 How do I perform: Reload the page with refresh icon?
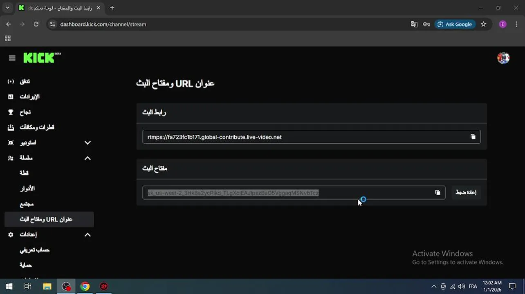point(36,24)
